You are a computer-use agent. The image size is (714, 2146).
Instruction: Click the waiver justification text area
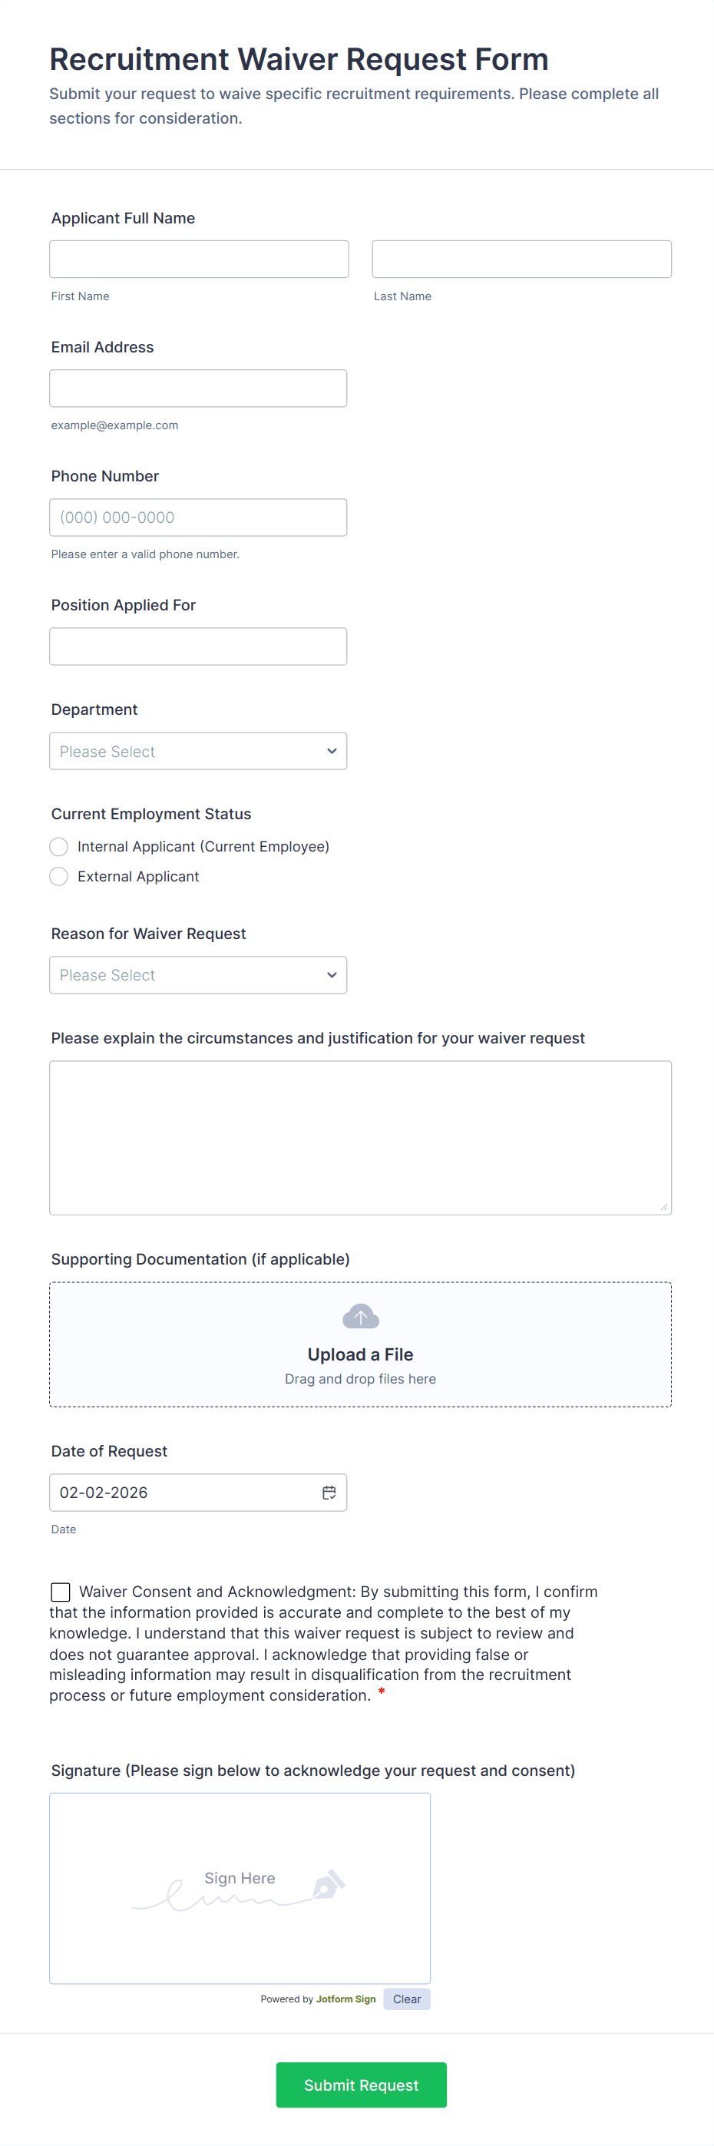coord(360,1137)
